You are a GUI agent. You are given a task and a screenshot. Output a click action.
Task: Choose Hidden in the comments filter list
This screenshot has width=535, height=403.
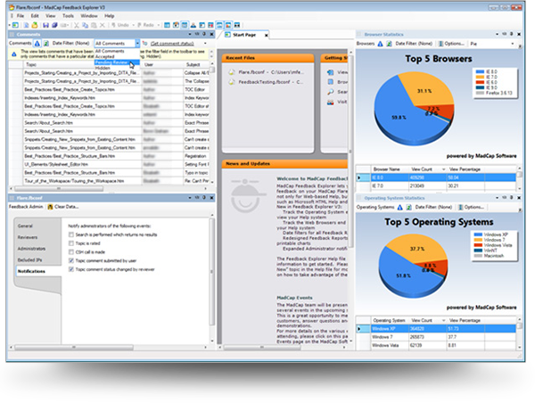click(x=117, y=68)
